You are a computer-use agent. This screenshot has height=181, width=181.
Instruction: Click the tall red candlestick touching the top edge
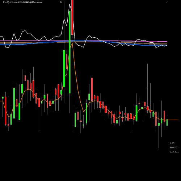pos(72,17)
